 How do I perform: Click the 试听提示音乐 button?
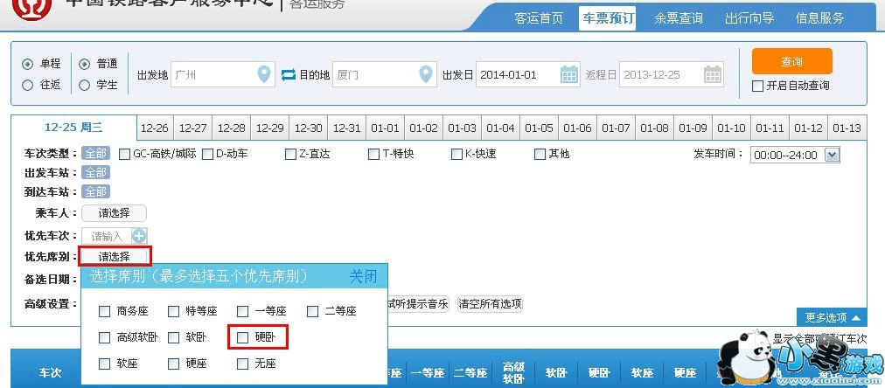pos(418,304)
